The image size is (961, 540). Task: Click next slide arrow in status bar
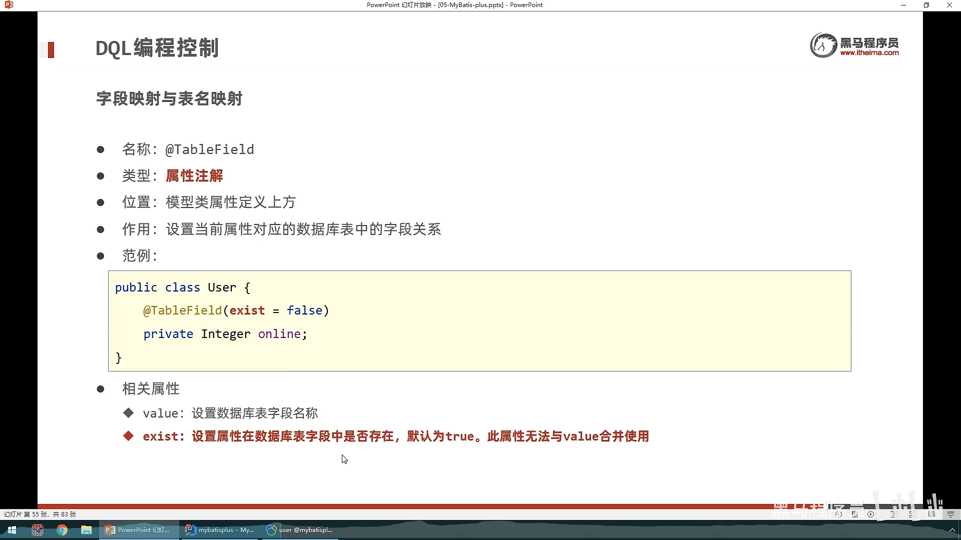click(x=871, y=514)
